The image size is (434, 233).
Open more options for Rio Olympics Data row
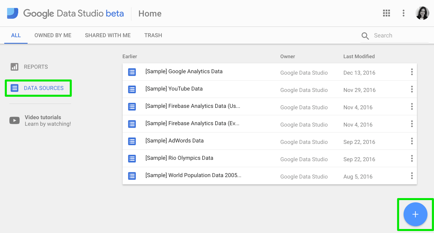click(x=412, y=159)
